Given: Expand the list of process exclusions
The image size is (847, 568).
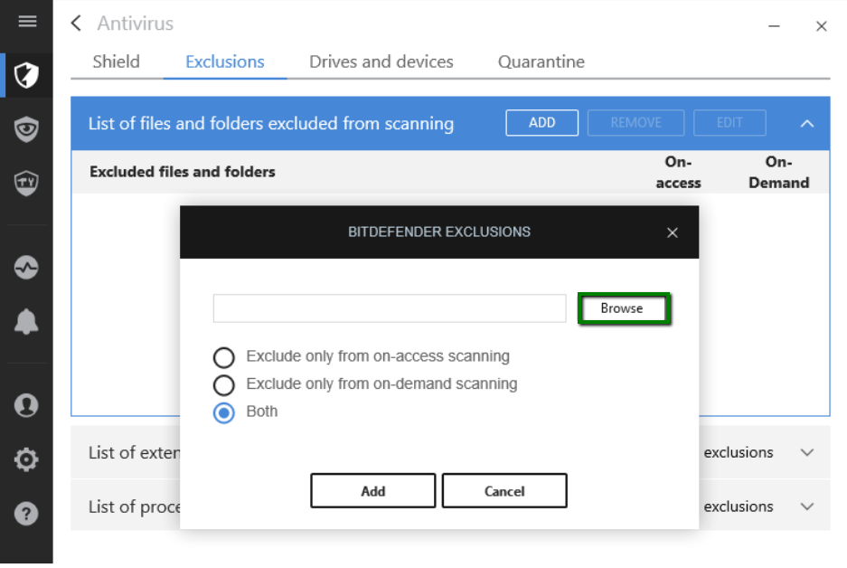Looking at the screenshot, I should pos(807,506).
